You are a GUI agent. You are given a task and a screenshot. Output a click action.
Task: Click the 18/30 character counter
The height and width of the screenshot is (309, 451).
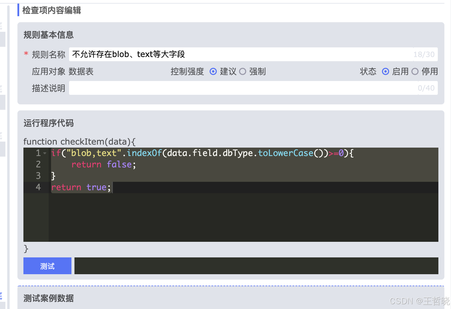tap(424, 54)
